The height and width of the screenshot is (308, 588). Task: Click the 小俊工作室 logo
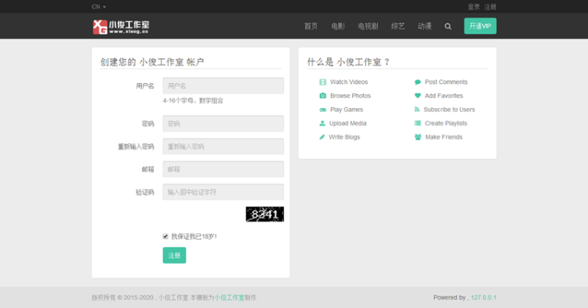click(121, 27)
